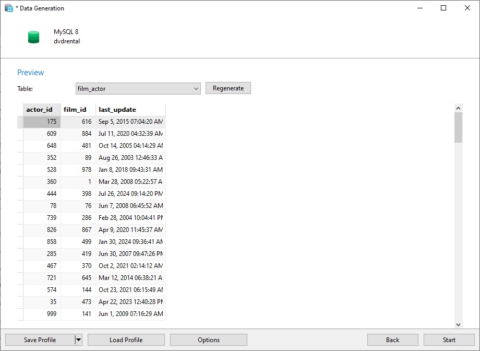Open the Load Profile dialog
Screen dimensions: 480x351
point(126,340)
